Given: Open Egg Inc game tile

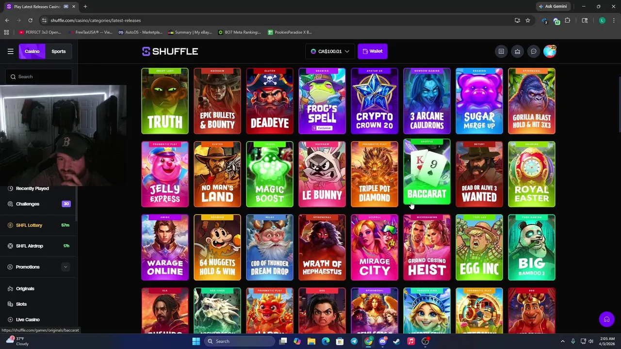Looking at the screenshot, I should click(479, 247).
